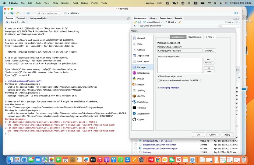254x165 pixels.
Task: Select Terminal in the Options sidebar
Action: click(x=142, y=108)
